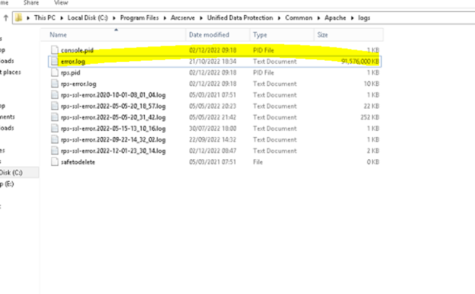Click icon of rps-ssl-error.2022-05-05-20_18_57.log
475x294 pixels.
(55, 106)
